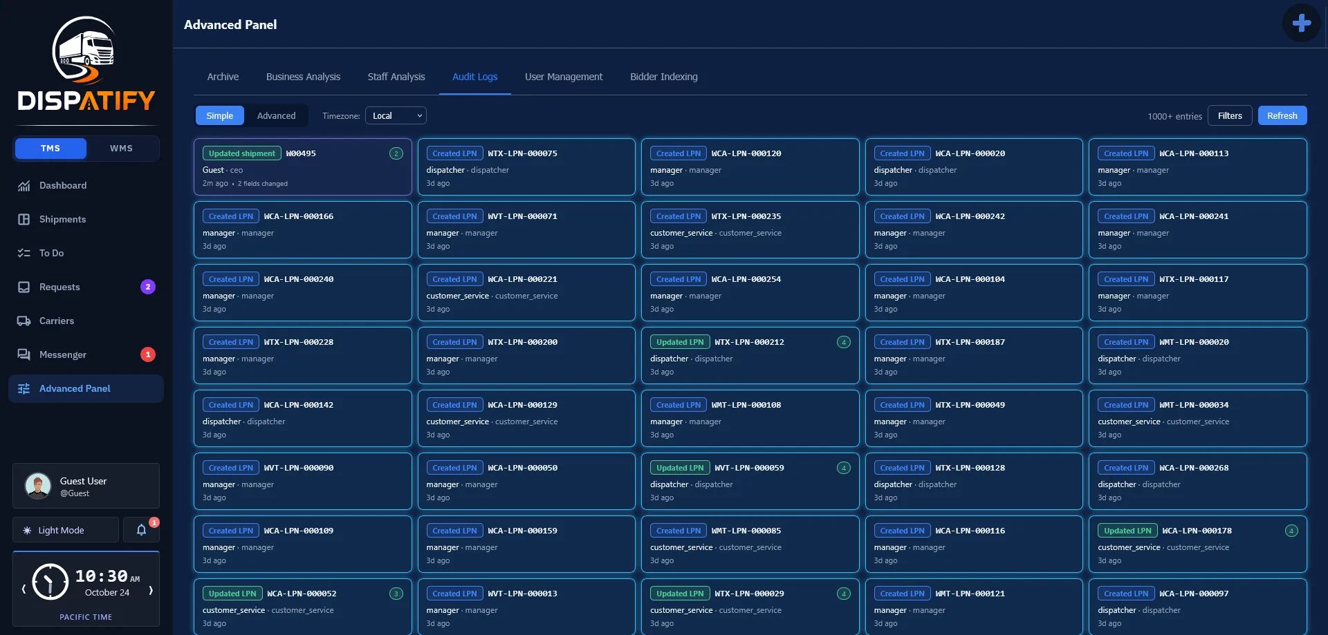Click log ID WCA-LPN-000268
The height and width of the screenshot is (635, 1328).
(1194, 468)
